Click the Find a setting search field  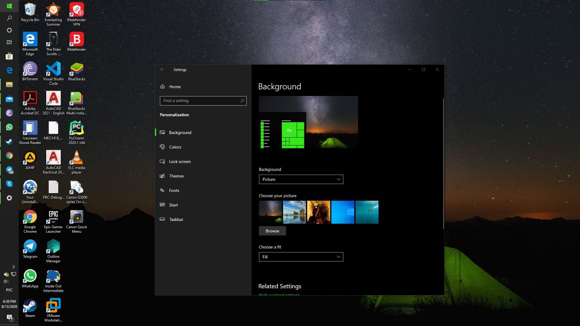click(203, 101)
